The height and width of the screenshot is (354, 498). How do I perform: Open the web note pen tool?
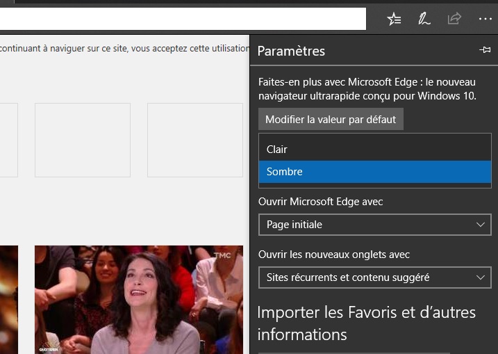pyautogui.click(x=424, y=19)
